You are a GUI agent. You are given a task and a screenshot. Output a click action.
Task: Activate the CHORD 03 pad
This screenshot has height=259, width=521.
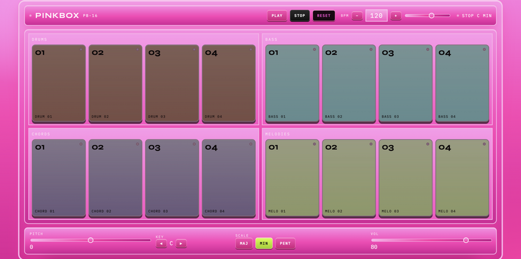[x=172, y=178]
